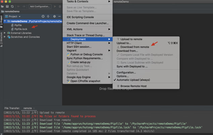Click the Forward navigation arrow
The image size is (213, 135).
(x=24, y=6)
